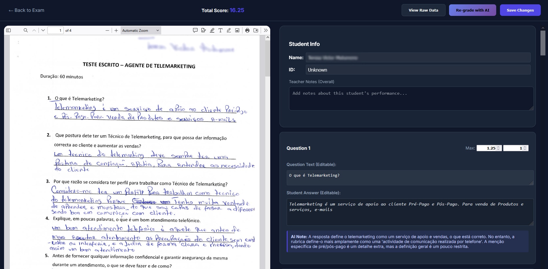Return via Back to Exam link
The height and width of the screenshot is (269, 548).
[26, 10]
